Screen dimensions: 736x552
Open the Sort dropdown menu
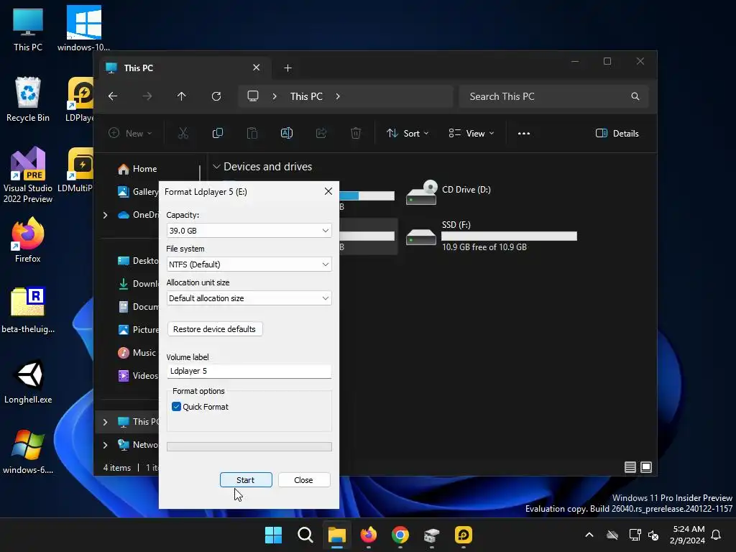[408, 133]
